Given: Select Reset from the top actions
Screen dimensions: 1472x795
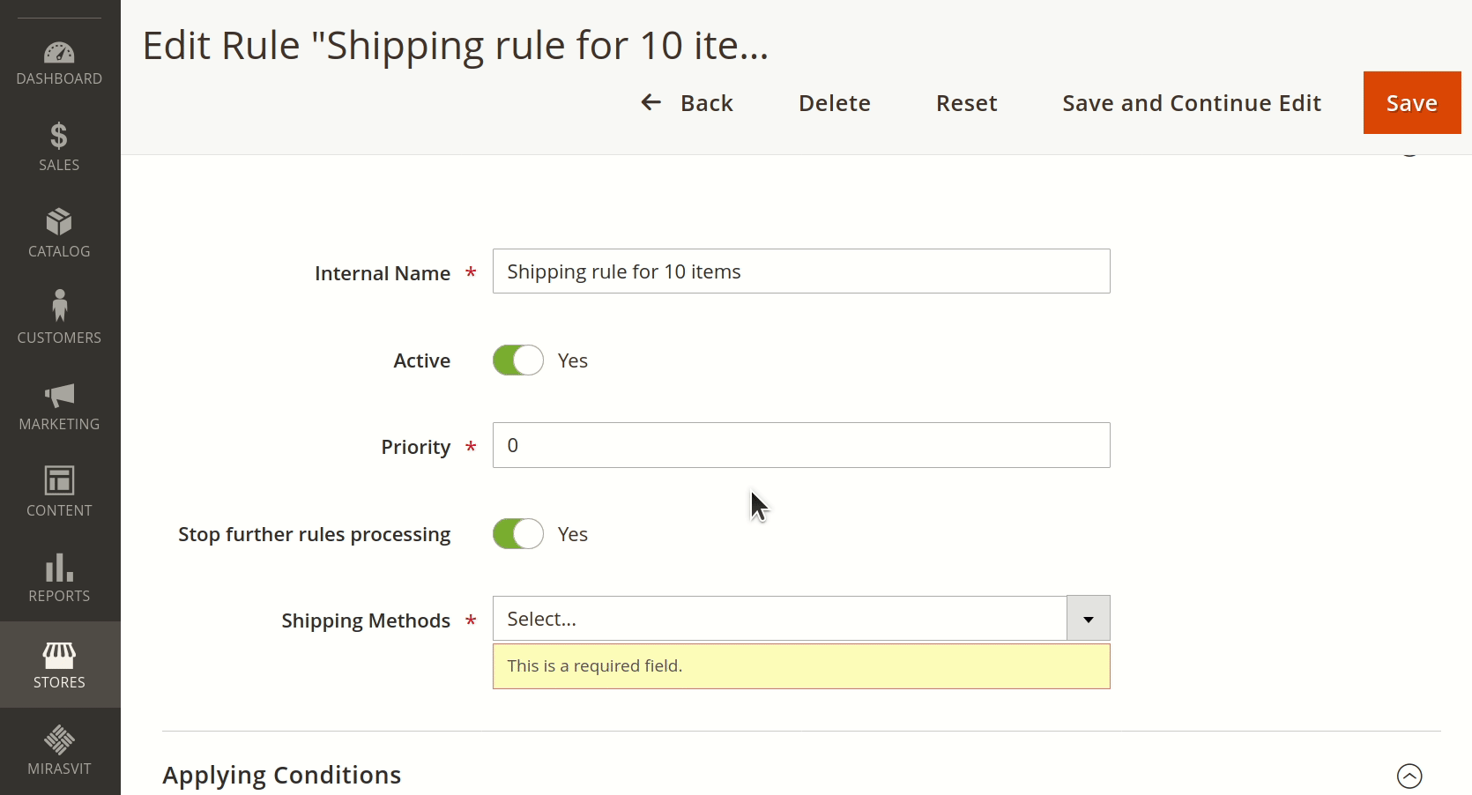Looking at the screenshot, I should 966,103.
